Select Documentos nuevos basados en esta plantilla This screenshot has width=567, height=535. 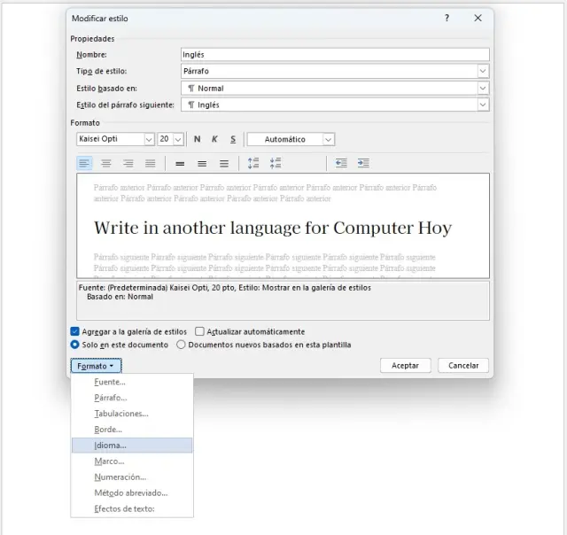pos(182,345)
